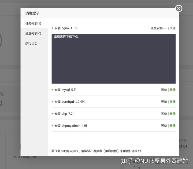Open the 任务列表(5) tab
The image size is (193, 169).
tap(34, 23)
